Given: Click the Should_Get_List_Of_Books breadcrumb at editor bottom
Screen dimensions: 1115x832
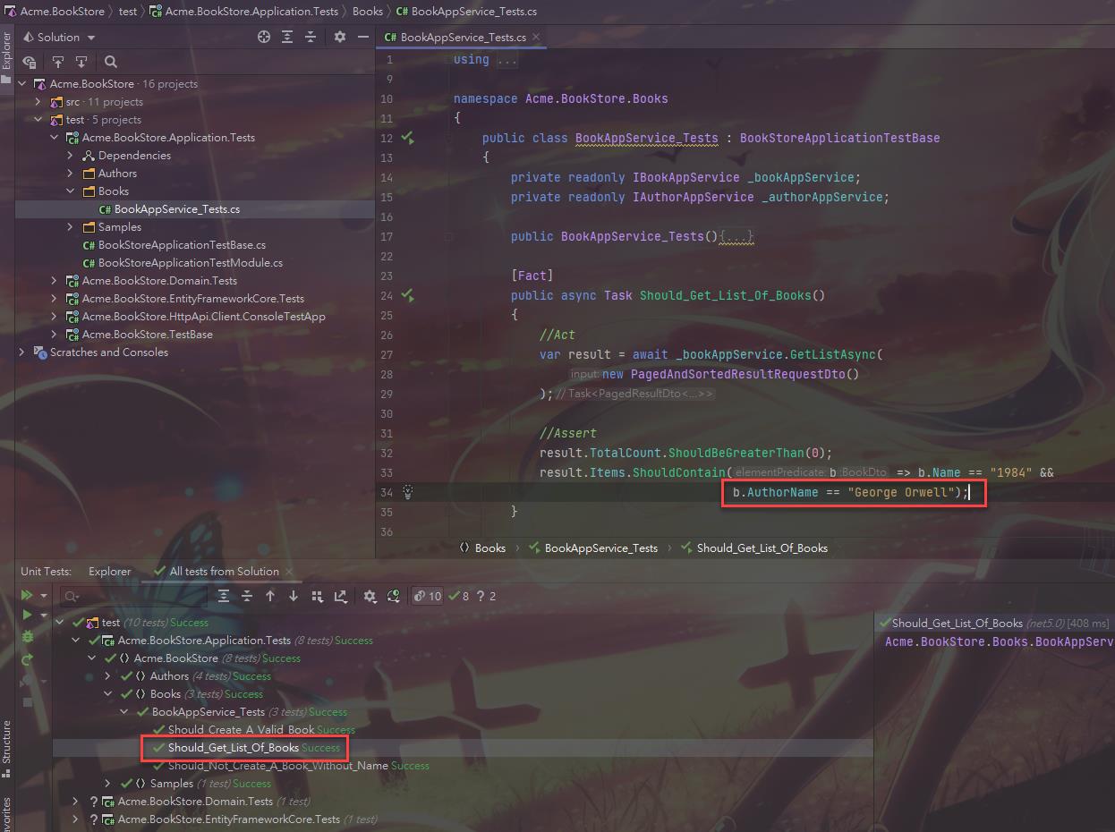Looking at the screenshot, I should click(762, 548).
